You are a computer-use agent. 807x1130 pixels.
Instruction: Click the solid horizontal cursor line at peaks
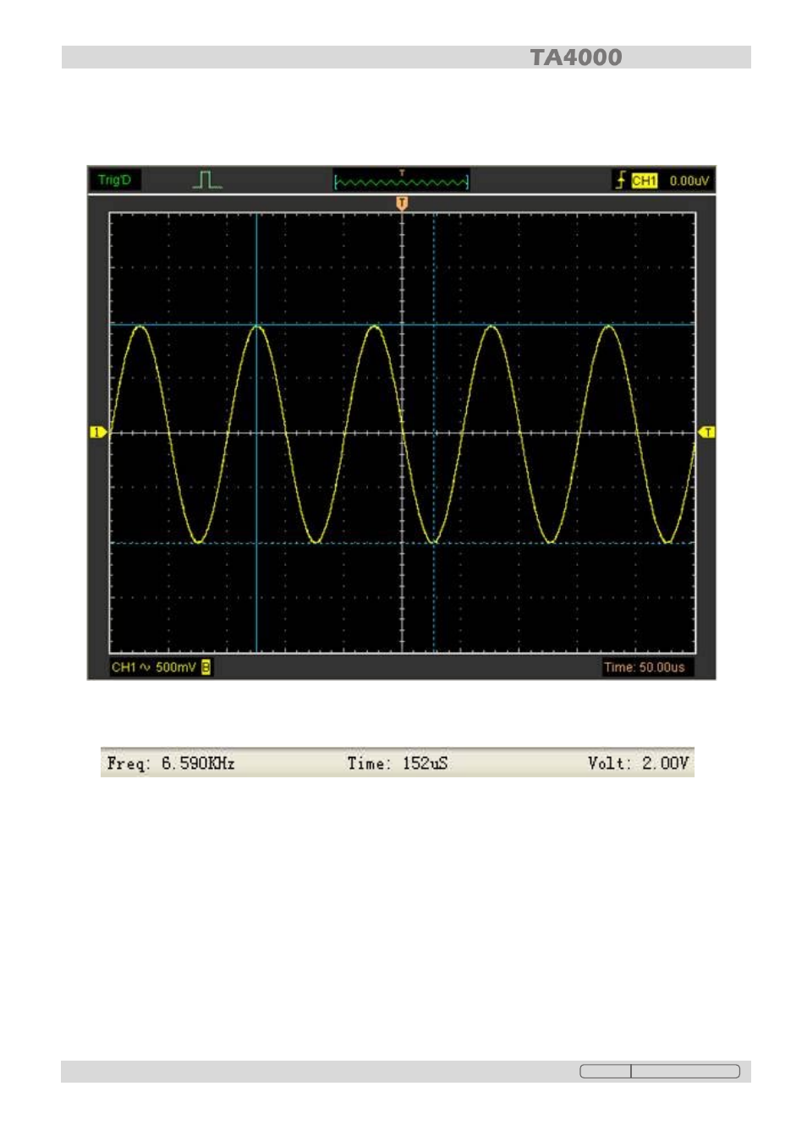pyautogui.click(x=402, y=324)
